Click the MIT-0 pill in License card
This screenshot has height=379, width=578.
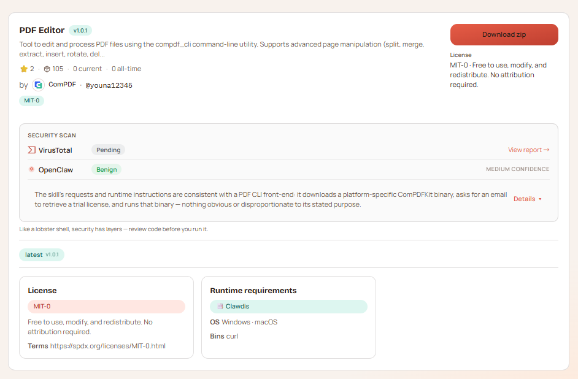[106, 307]
